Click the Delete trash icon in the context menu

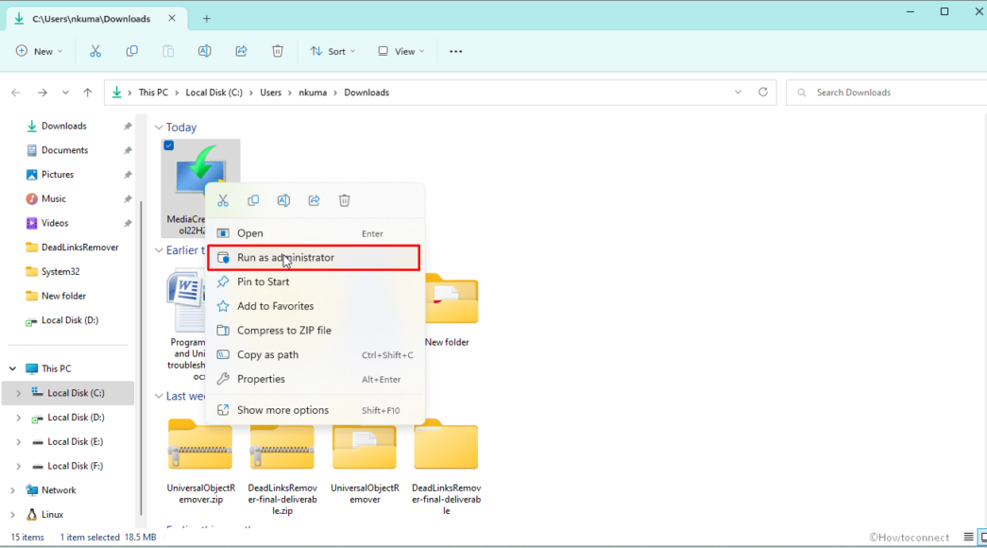(x=344, y=200)
